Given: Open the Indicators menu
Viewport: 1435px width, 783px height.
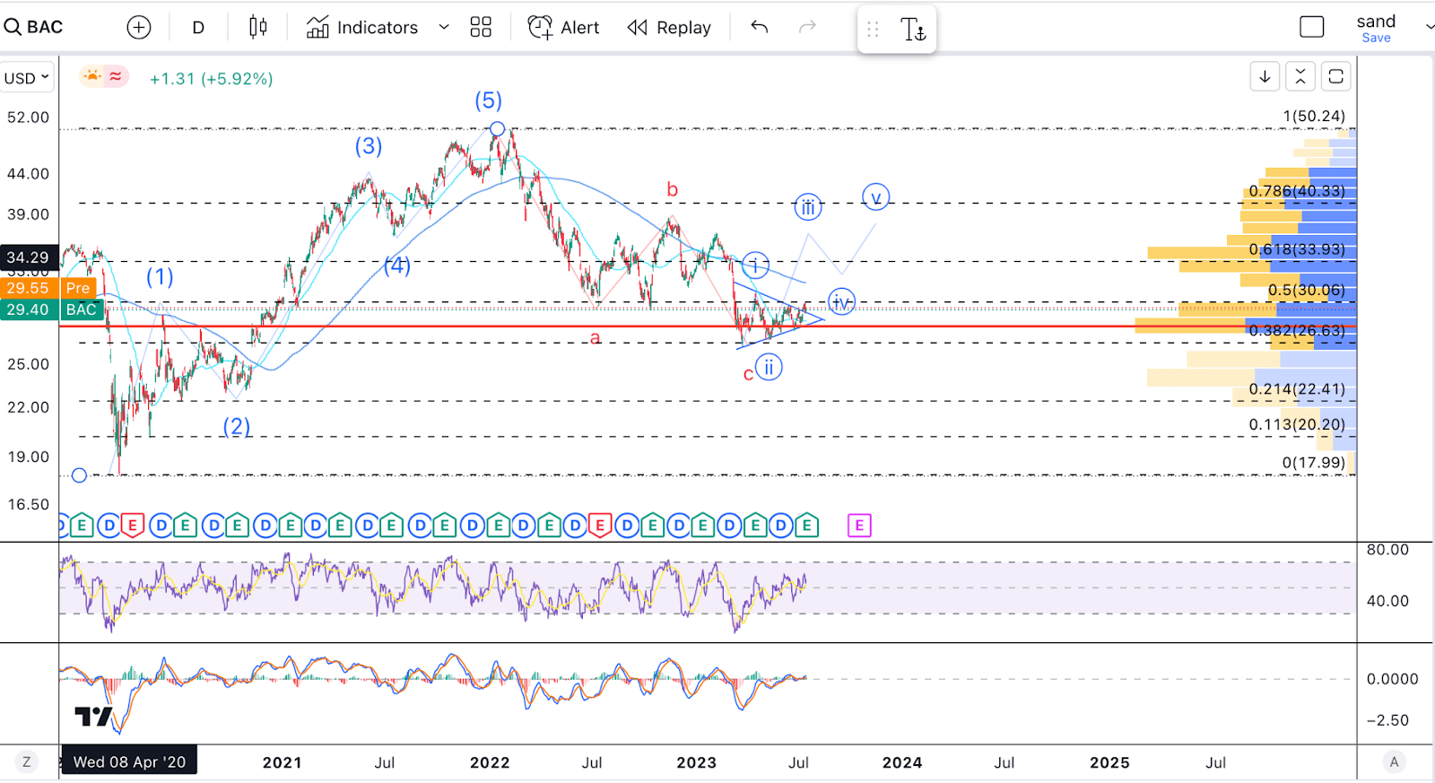Looking at the screenshot, I should [362, 28].
